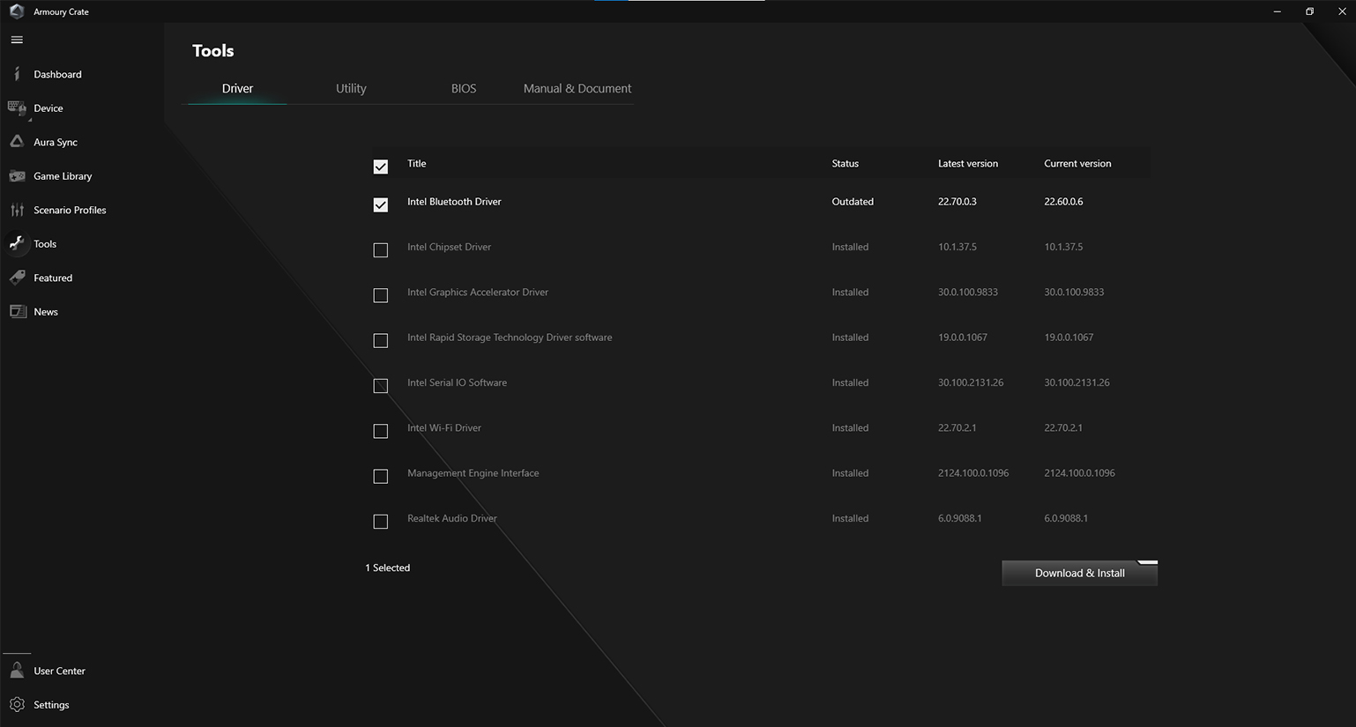The width and height of the screenshot is (1356, 727).
Task: Click the Current version column header
Action: [1077, 164]
